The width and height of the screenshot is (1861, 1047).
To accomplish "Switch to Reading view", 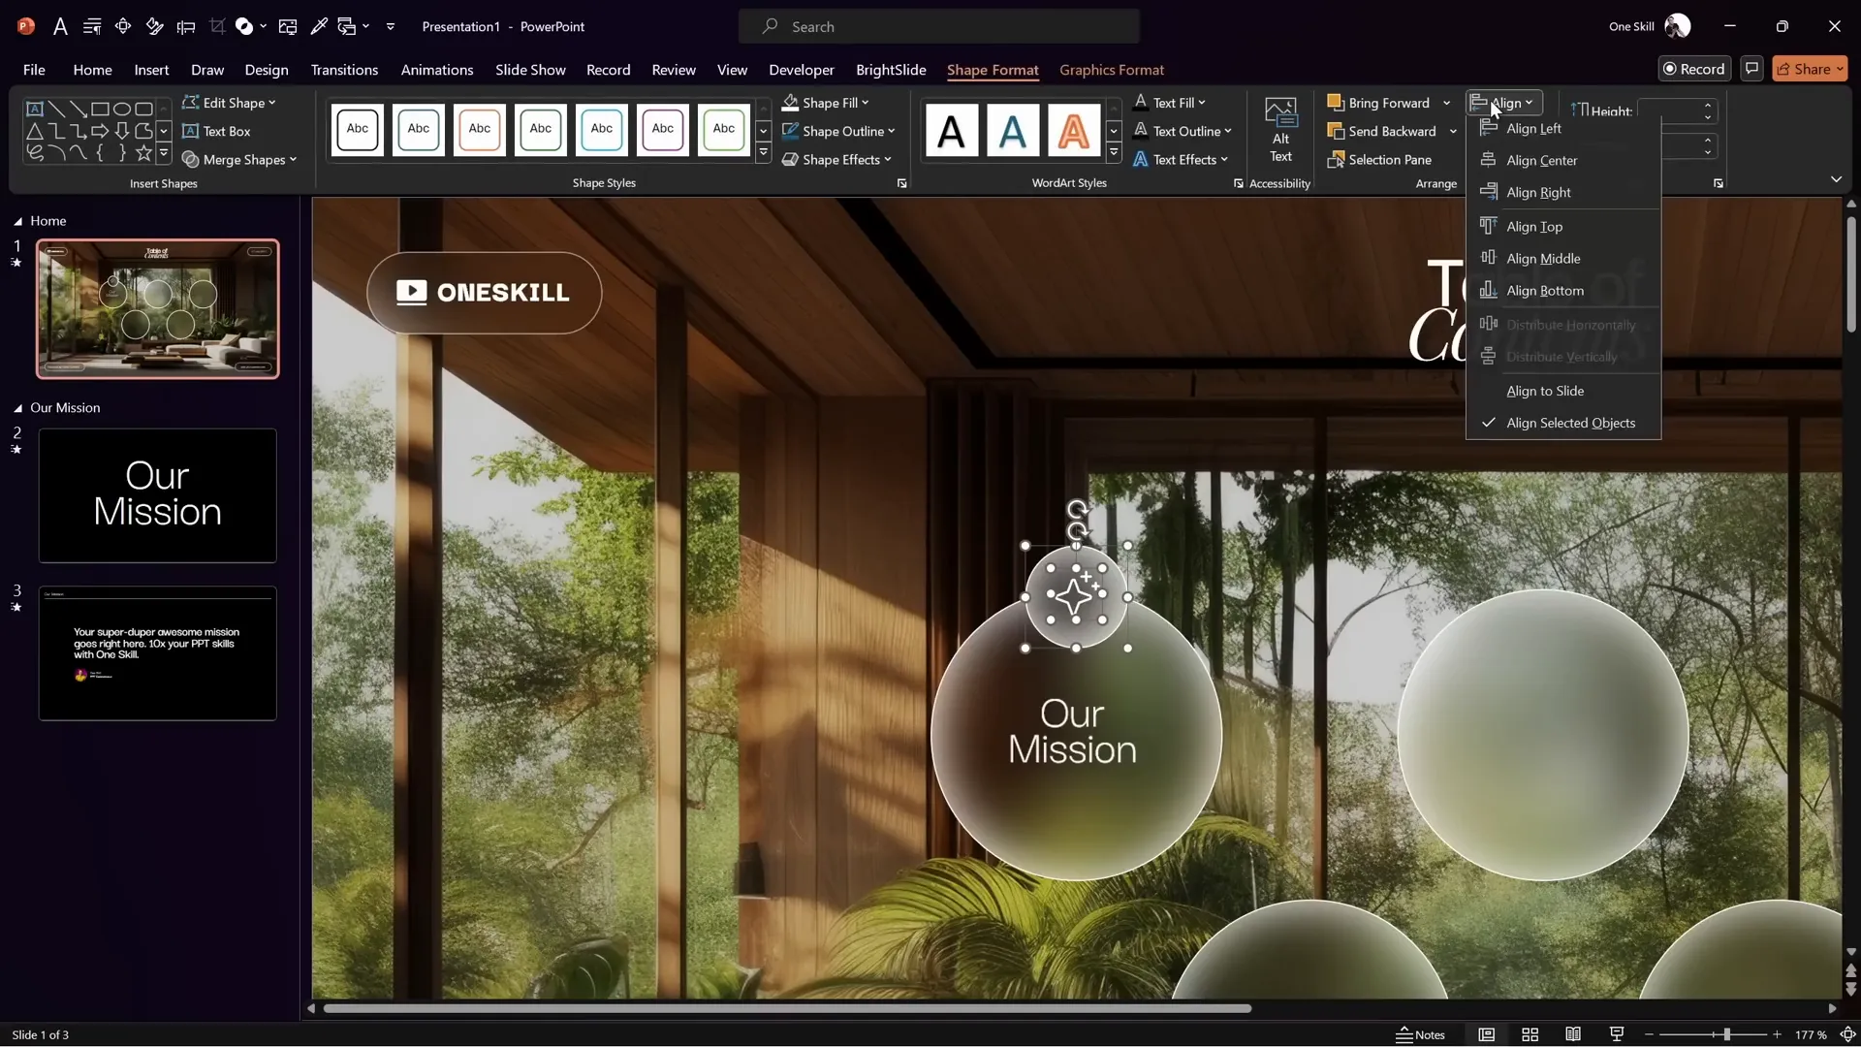I will point(1573,1034).
